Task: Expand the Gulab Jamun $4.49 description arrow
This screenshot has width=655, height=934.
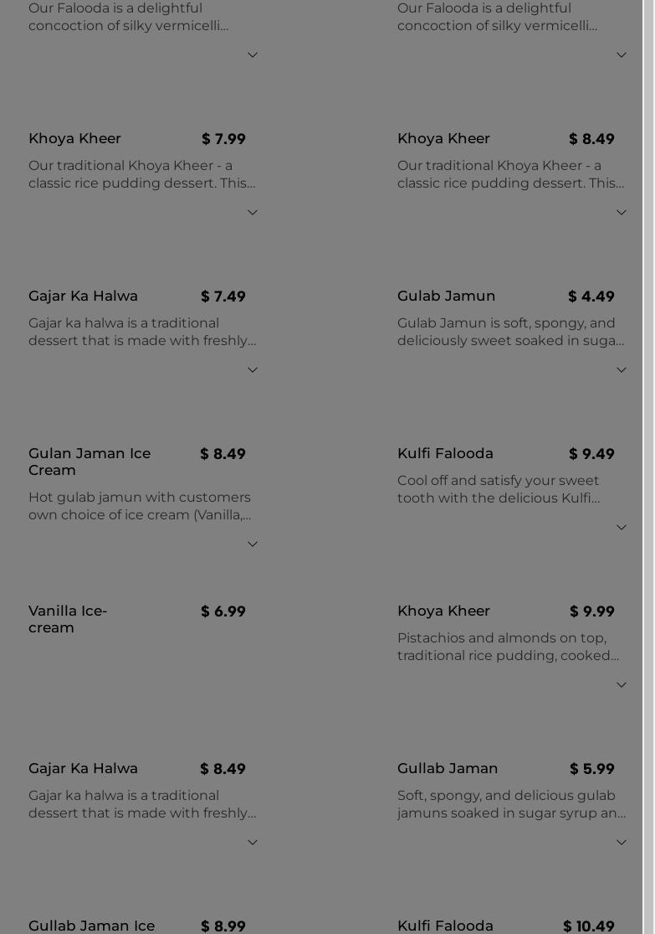Action: tap(622, 370)
